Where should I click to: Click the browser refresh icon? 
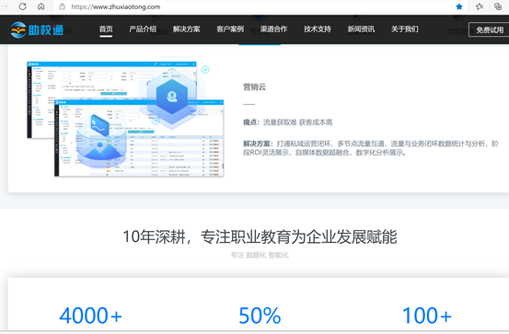(x=22, y=6)
